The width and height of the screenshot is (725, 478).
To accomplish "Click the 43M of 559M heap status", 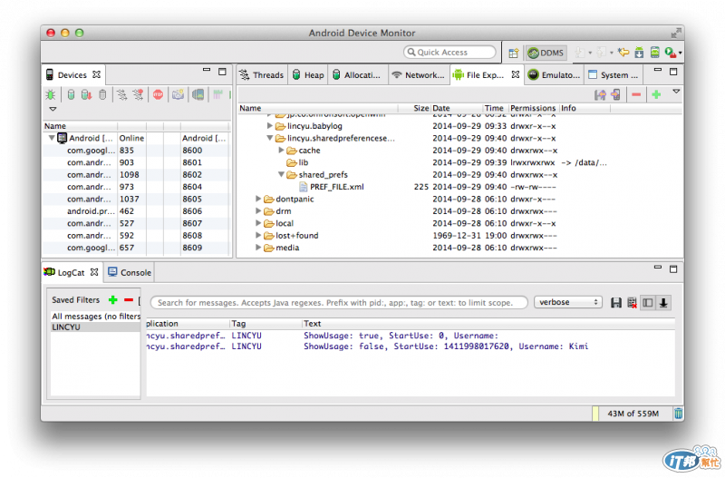I will [633, 414].
